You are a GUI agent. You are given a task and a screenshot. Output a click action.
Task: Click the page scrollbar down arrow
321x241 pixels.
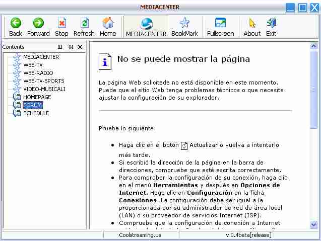pyautogui.click(x=314, y=224)
